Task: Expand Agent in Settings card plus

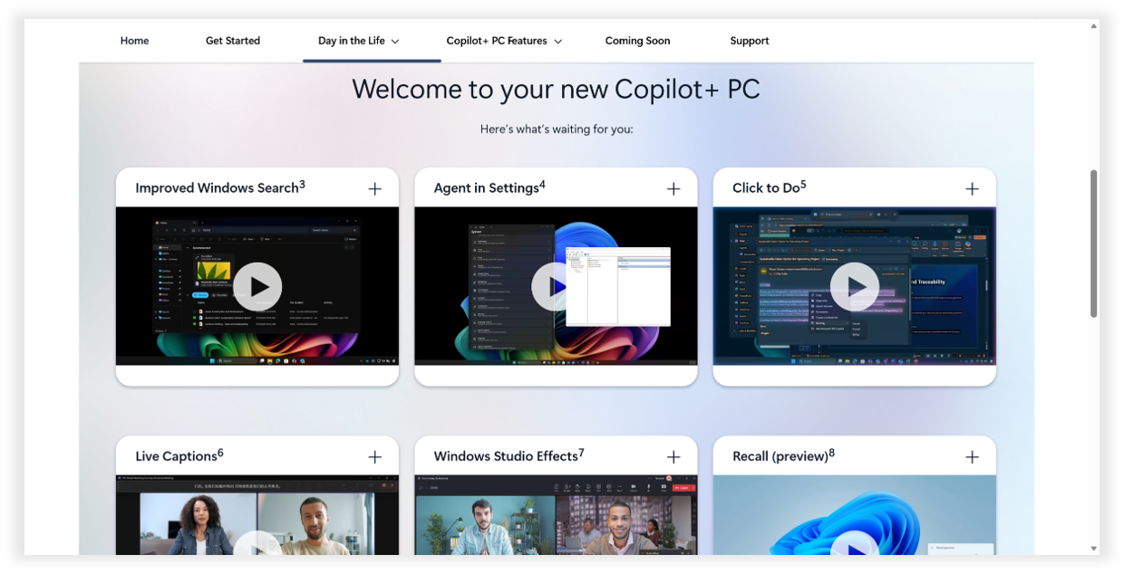Action: tap(673, 188)
